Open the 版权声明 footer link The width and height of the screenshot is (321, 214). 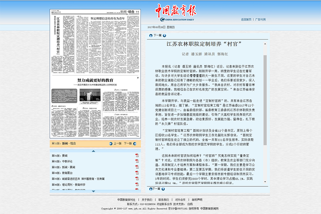pyautogui.click(x=197, y=200)
